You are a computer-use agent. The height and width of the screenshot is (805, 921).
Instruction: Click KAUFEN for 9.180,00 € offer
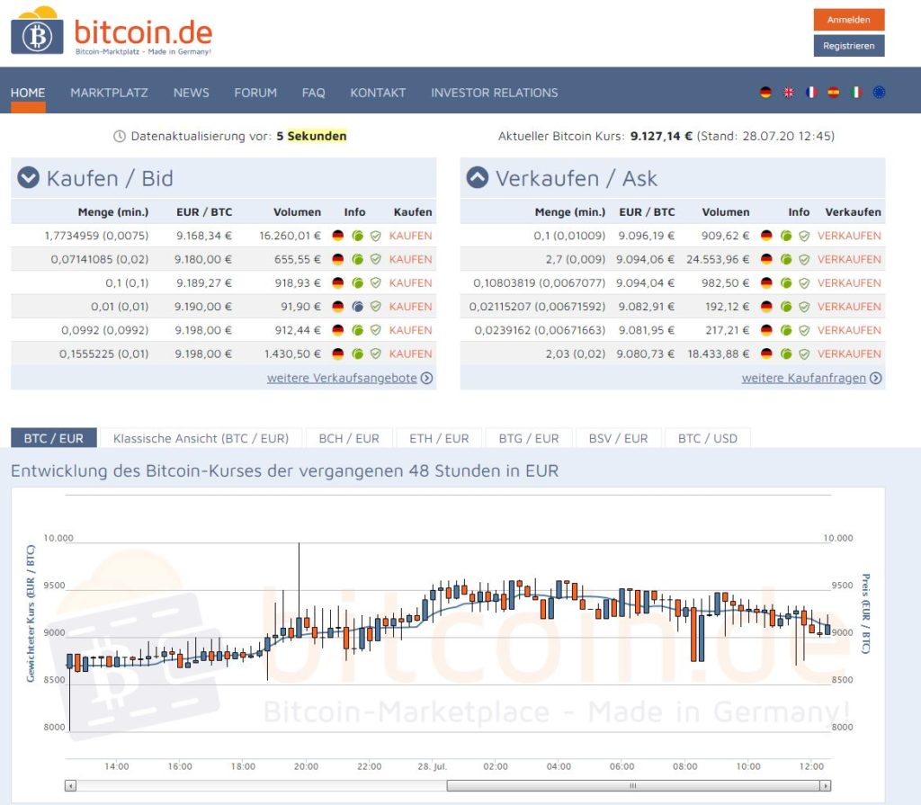tap(410, 259)
